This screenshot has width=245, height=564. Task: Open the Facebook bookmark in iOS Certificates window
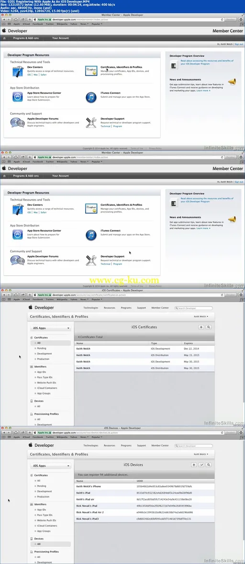coord(38,299)
